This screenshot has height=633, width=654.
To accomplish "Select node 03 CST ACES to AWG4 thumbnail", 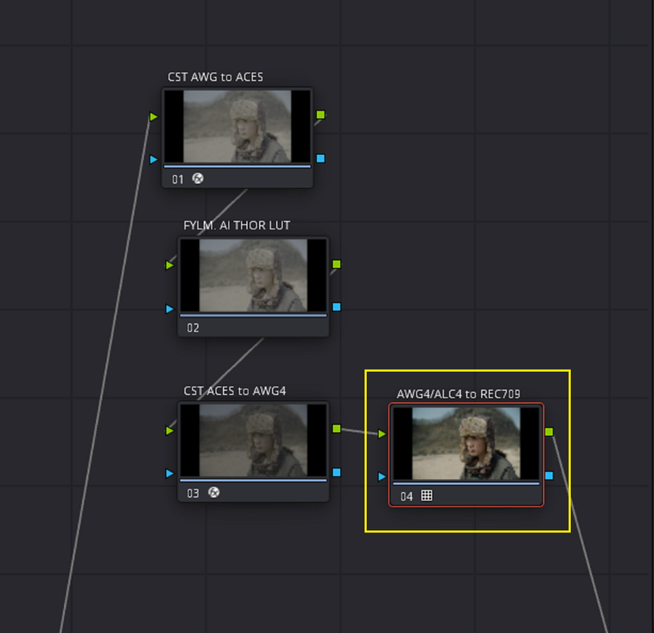I will [x=253, y=440].
